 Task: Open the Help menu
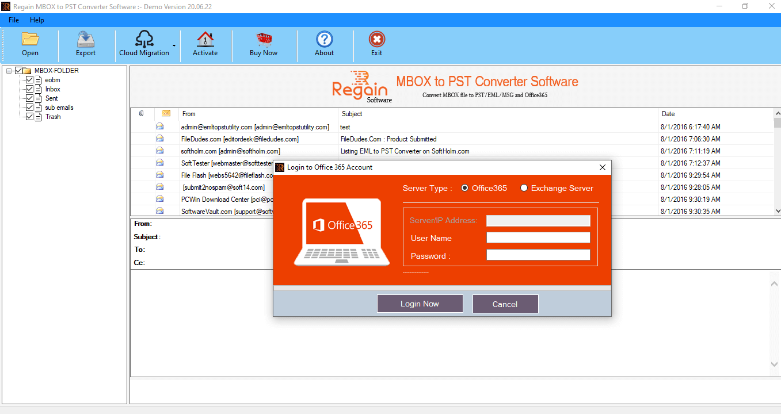coord(37,20)
